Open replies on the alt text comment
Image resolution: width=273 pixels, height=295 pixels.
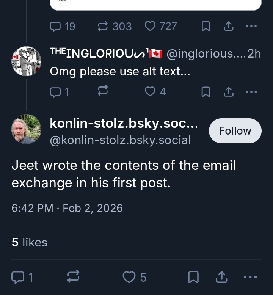click(55, 91)
